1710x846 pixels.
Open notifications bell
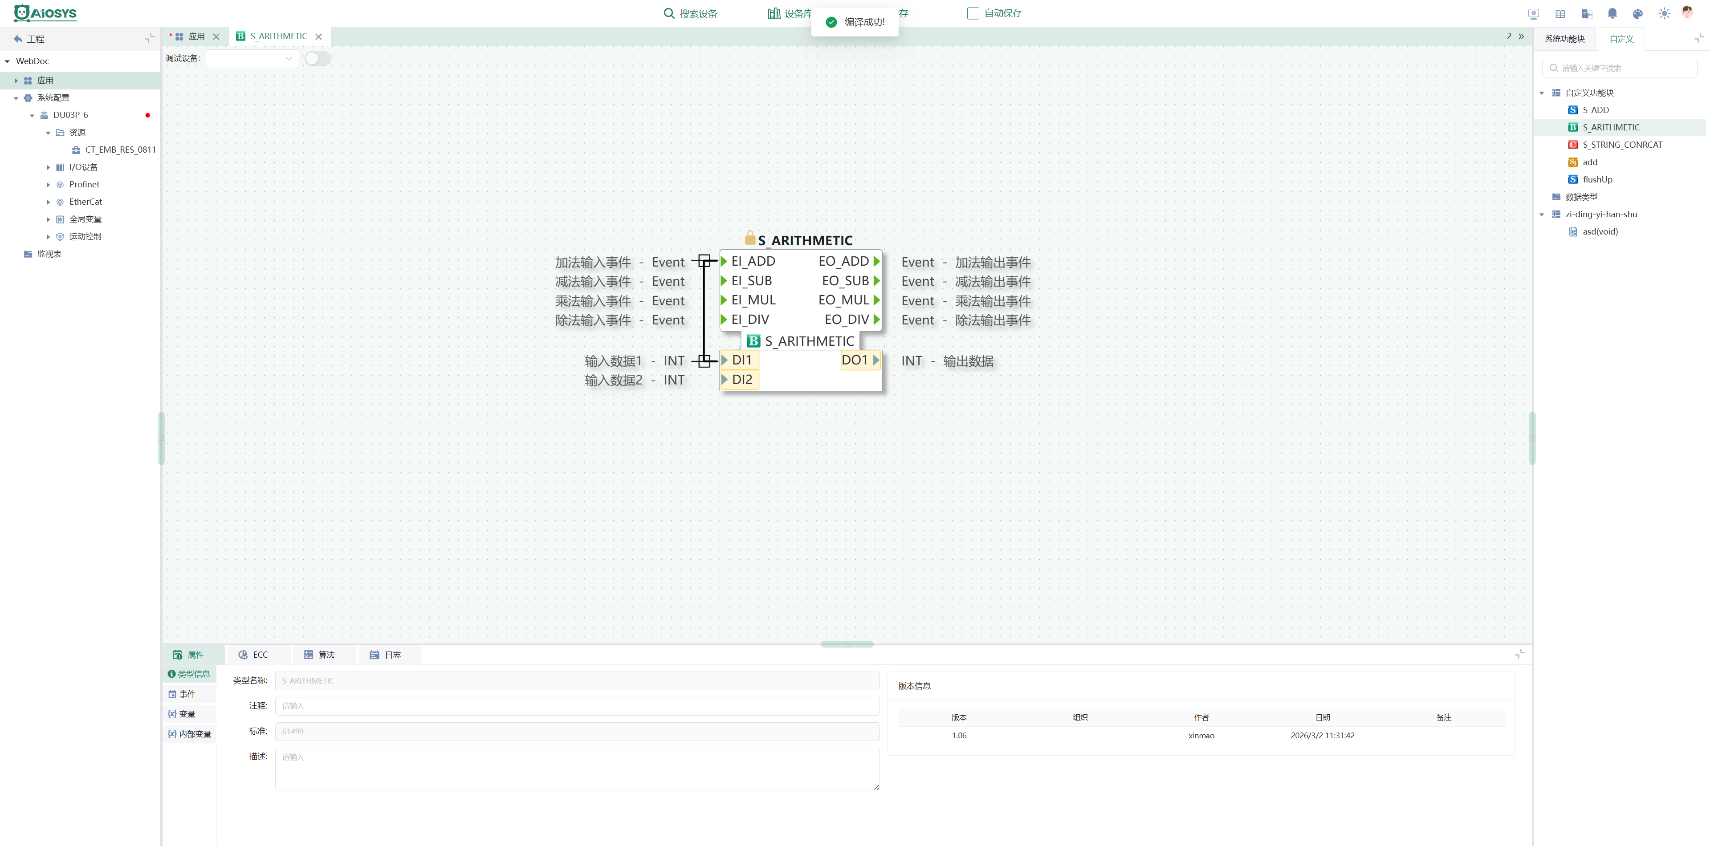click(x=1612, y=14)
